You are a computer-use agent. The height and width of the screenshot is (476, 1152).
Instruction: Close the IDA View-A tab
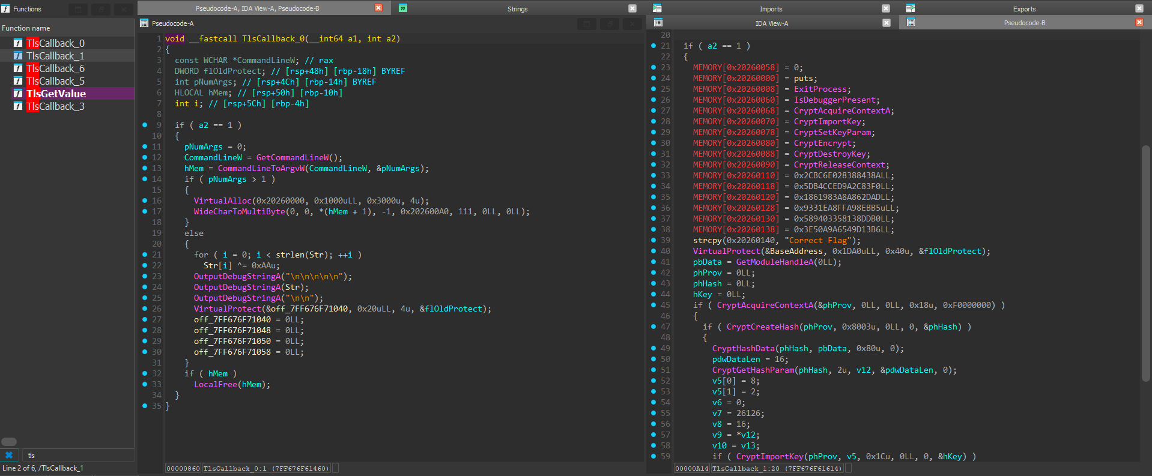[x=887, y=23]
